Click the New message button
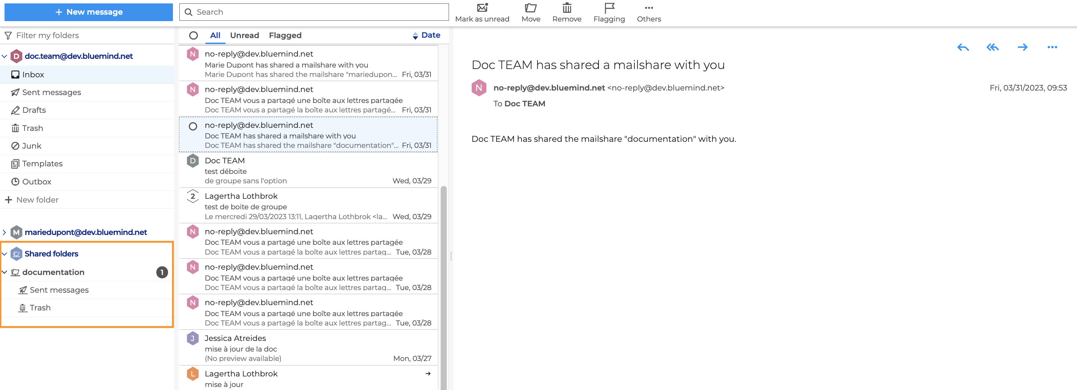This screenshot has height=390, width=1077. click(x=89, y=12)
